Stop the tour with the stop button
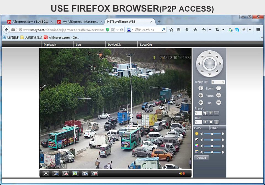The height and width of the screenshot is (185, 265). [x=211, y=122]
